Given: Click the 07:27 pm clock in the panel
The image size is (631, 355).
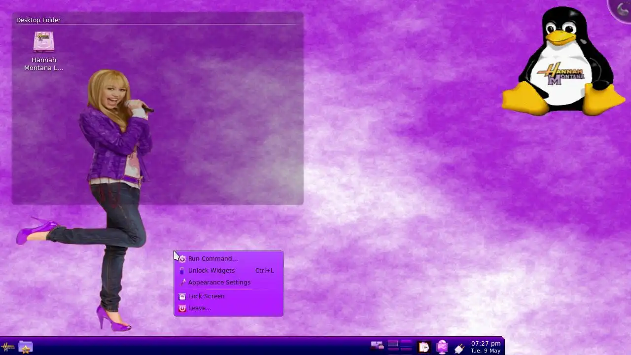Looking at the screenshot, I should pyautogui.click(x=486, y=344).
